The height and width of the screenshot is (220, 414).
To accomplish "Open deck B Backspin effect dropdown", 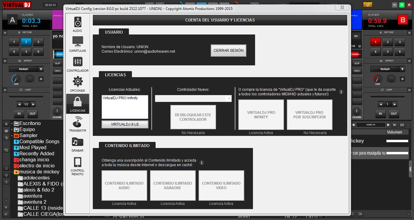I will (388, 69).
